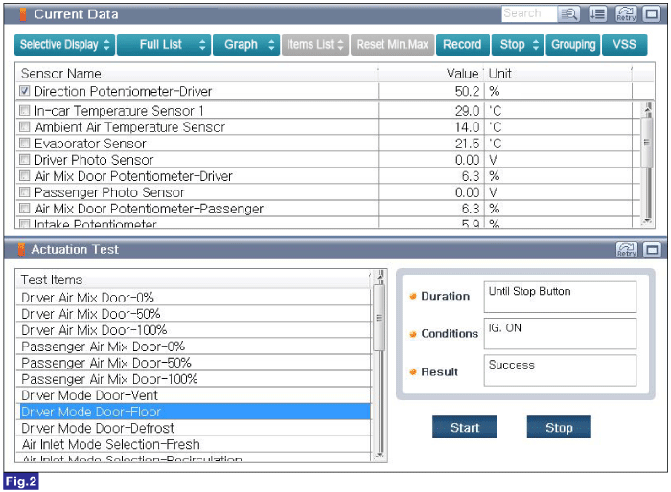Maximize the Actuation Test panel
Screen dimensions: 671x492
[652, 250]
